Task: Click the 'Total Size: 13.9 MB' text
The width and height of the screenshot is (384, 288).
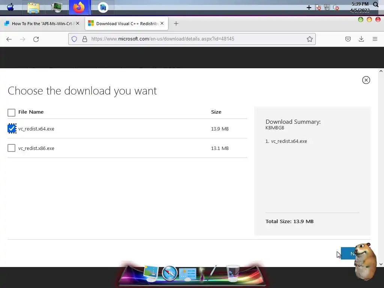Action: click(289, 221)
